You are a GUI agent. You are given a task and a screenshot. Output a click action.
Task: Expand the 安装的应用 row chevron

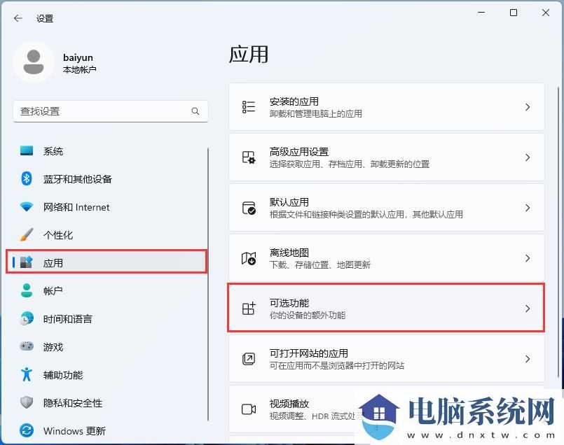tap(528, 106)
